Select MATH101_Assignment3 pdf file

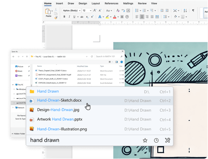79,75
